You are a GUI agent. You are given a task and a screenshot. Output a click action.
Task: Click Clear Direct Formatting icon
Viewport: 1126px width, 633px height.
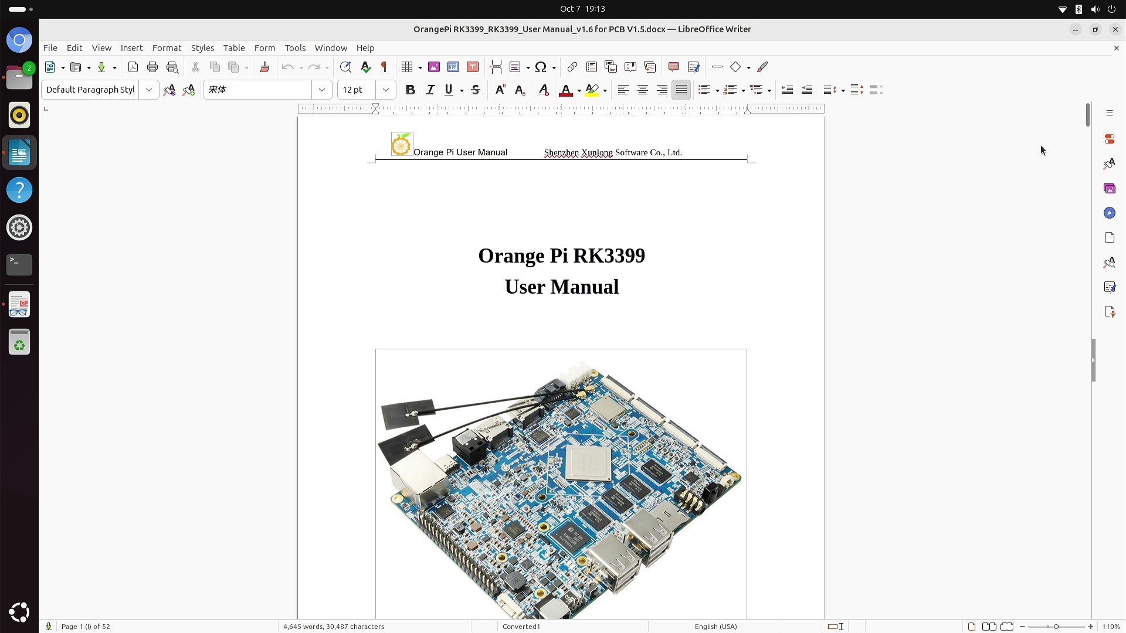544,90
